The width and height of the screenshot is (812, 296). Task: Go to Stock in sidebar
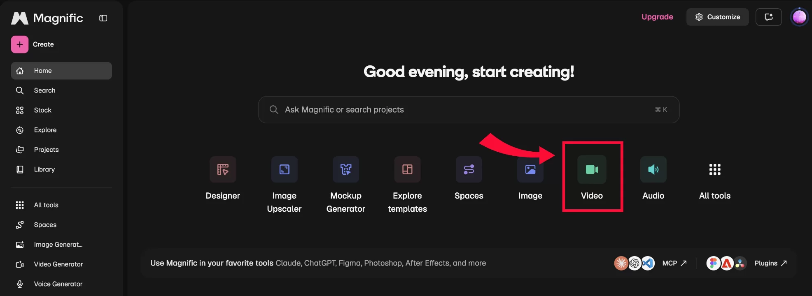coord(61,110)
